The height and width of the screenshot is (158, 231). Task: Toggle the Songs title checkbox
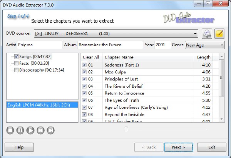coord(16,57)
